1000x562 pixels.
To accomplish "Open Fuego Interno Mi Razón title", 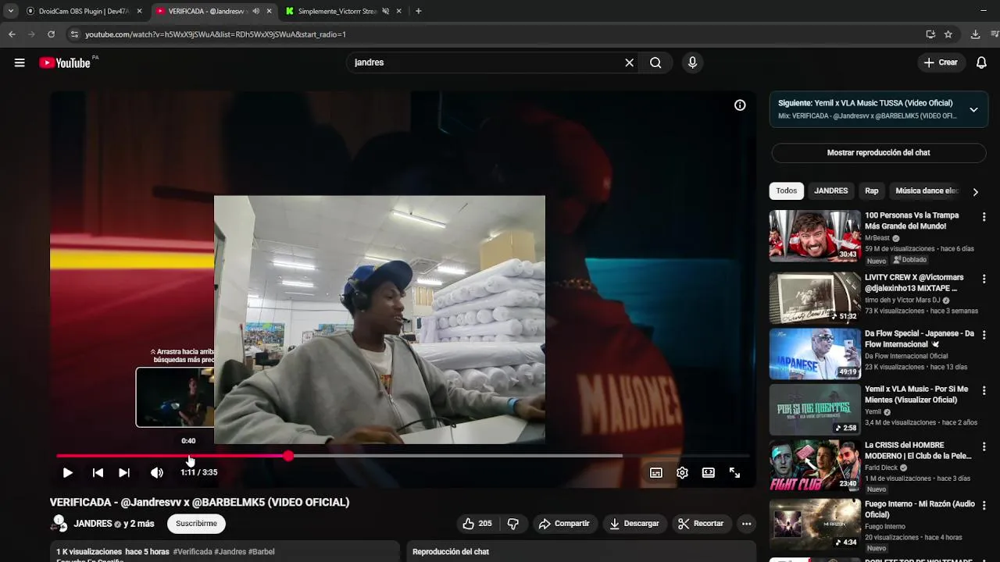I will [x=918, y=509].
